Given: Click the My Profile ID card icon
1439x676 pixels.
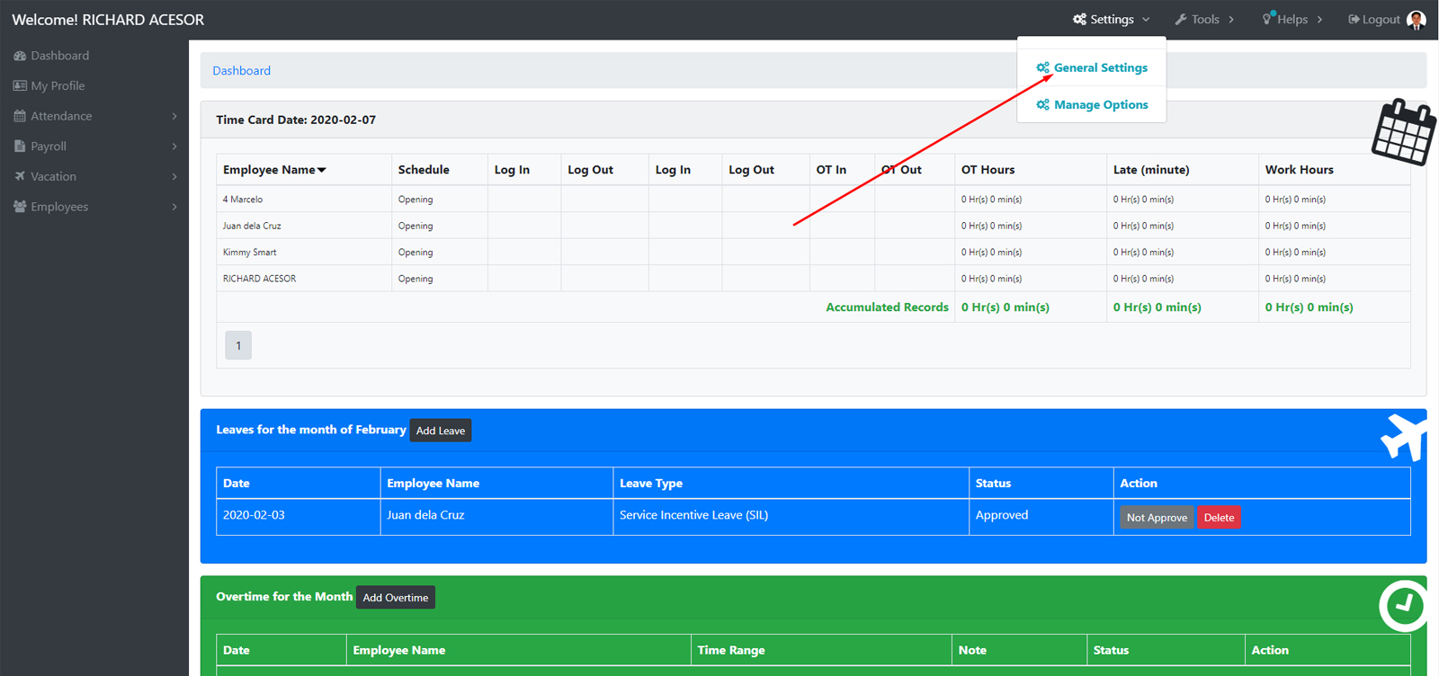Looking at the screenshot, I should pos(20,85).
